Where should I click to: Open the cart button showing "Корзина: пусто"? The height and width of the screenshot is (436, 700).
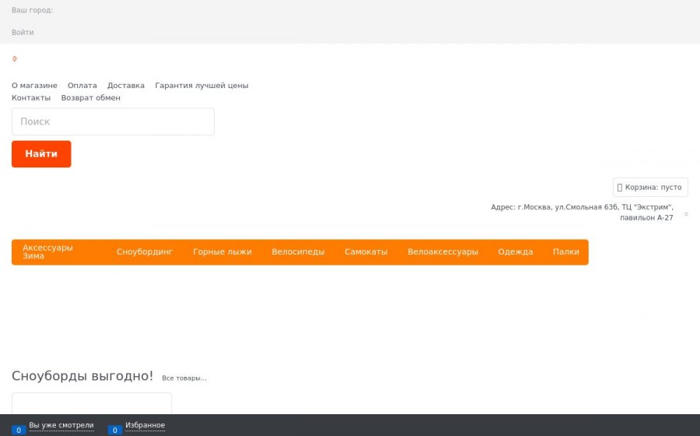point(650,187)
